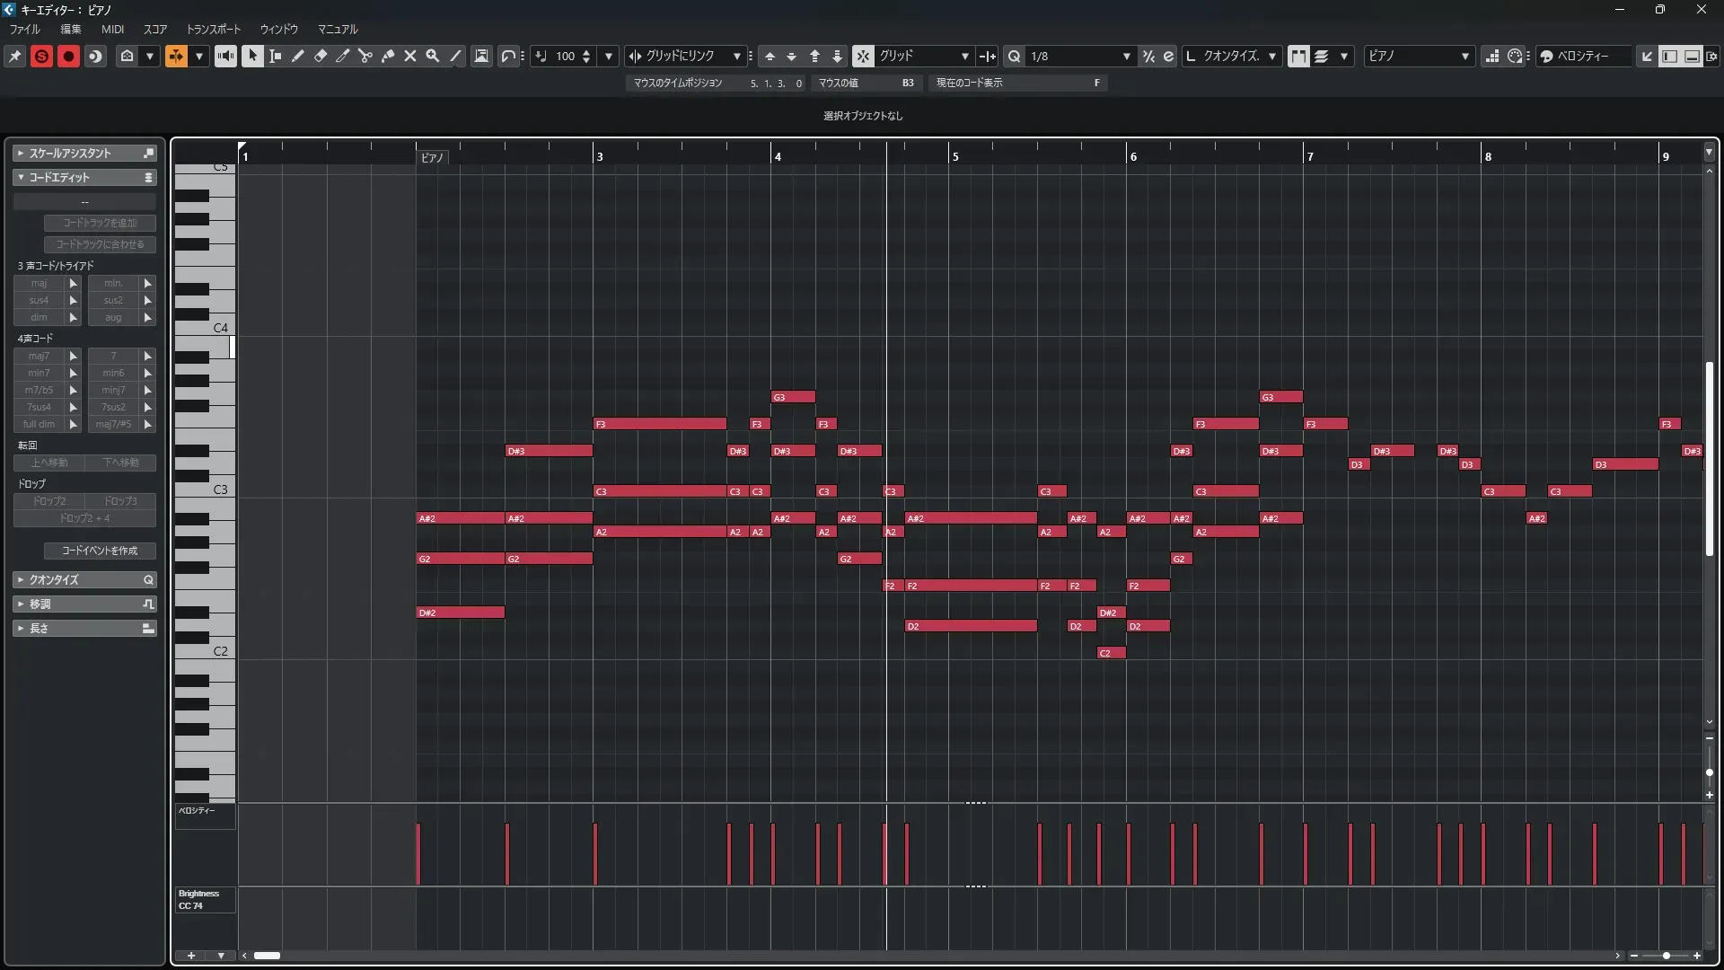
Task: Click the コードイベントを作成 button
Action: coord(100,551)
